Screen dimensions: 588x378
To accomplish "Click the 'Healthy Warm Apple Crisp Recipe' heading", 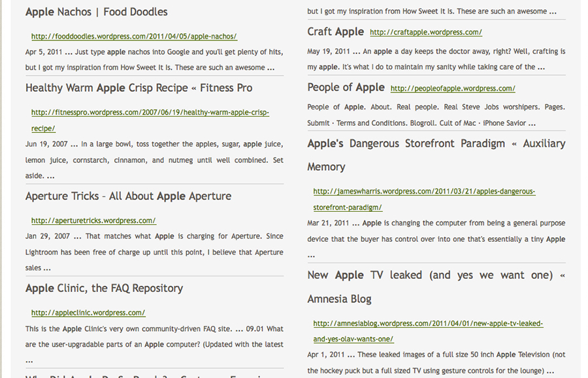I will 139,88.
